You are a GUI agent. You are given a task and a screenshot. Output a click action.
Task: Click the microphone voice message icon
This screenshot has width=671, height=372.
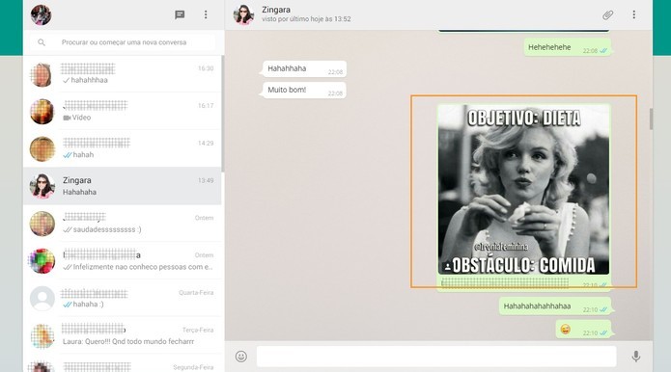pyautogui.click(x=636, y=357)
